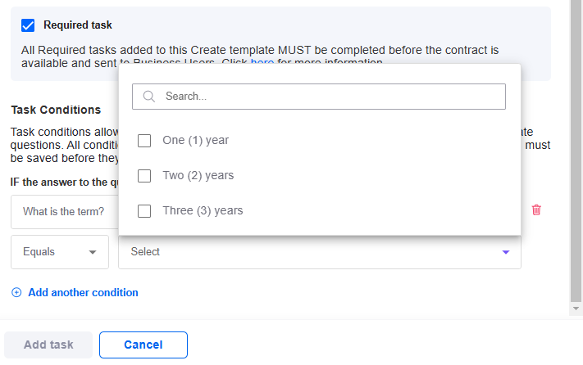Click the 'Add another condition' link
Viewport: 583px width, 365px height.
tap(83, 293)
